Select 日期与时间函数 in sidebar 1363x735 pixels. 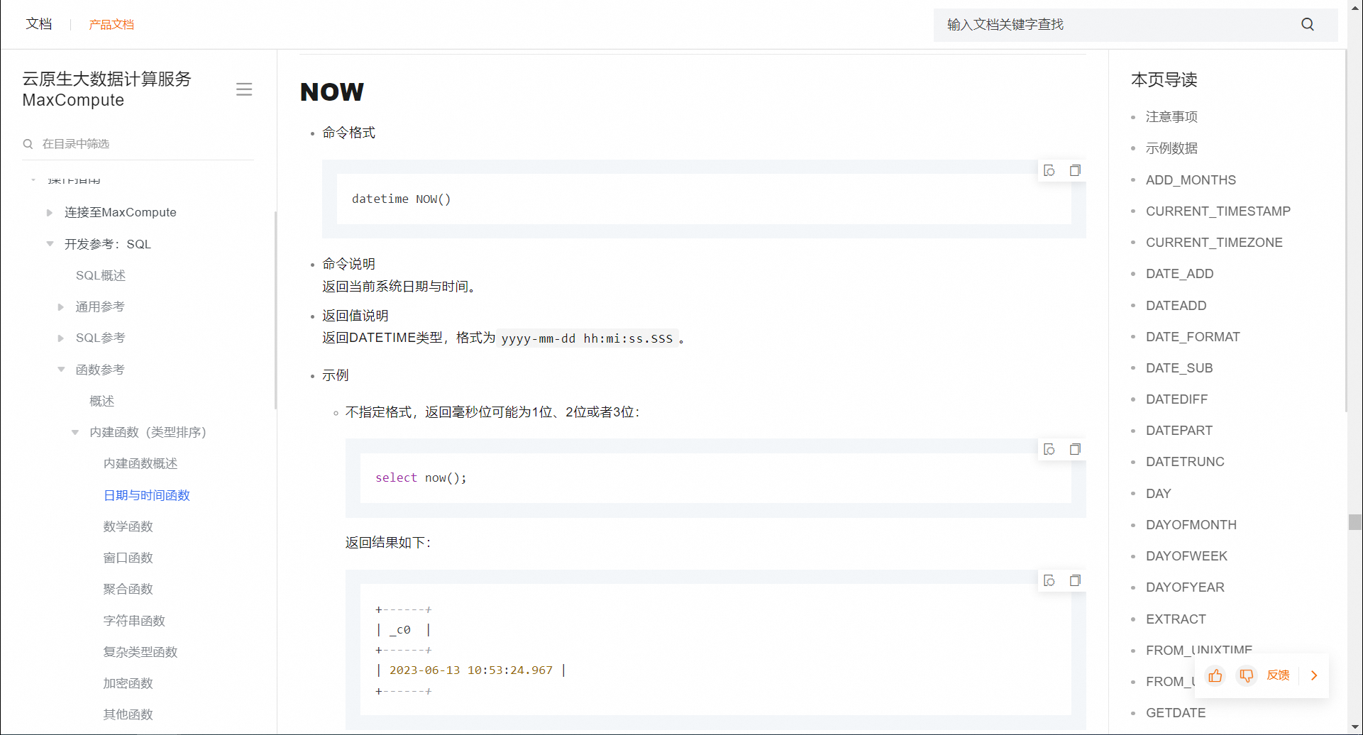(x=147, y=495)
